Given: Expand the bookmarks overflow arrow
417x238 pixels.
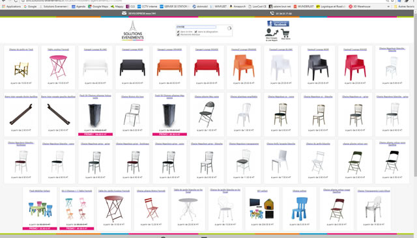Looking at the screenshot, I should click(x=388, y=7).
